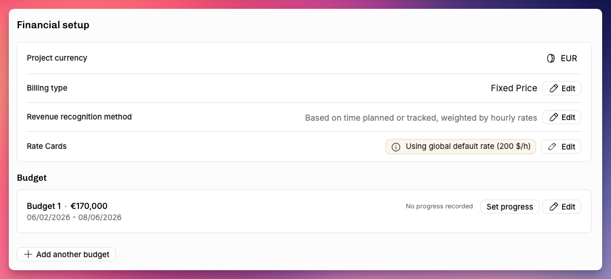This screenshot has width=611, height=279.
Task: Click the revenue recognition description text
Action: [x=421, y=118]
